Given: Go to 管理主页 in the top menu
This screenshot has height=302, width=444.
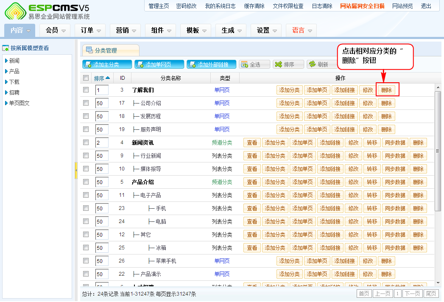Looking at the screenshot, I should point(159,6).
